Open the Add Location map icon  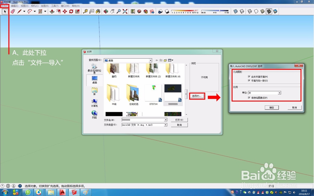(x=133, y=11)
